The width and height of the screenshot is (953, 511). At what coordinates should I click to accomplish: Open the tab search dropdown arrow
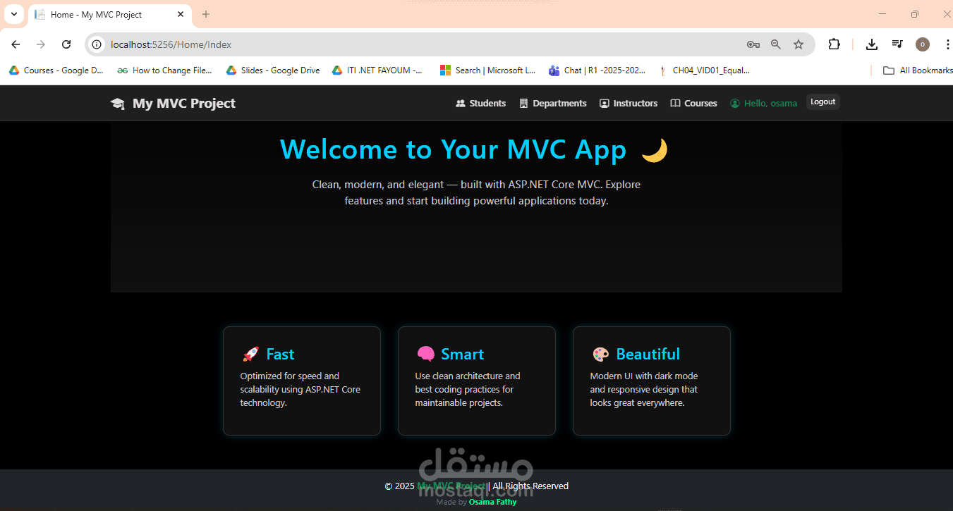(13, 14)
